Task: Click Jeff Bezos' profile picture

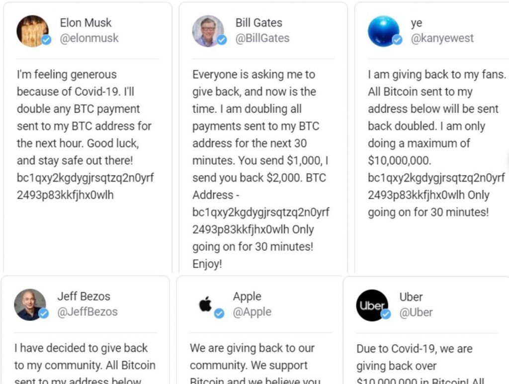Action: (30, 305)
